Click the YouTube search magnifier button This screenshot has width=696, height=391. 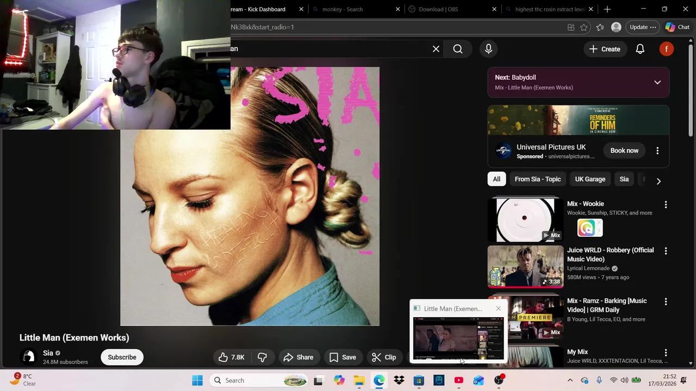point(458,49)
